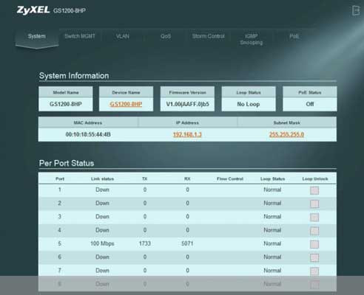Screen dimensions: 364x295
Task: Click the logout icon at top right
Action: tap(356, 11)
